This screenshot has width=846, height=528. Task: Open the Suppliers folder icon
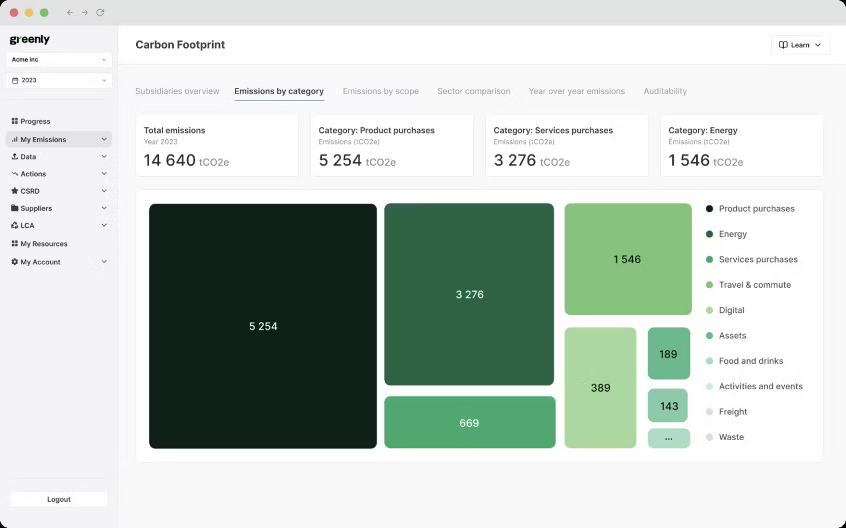[x=15, y=208]
